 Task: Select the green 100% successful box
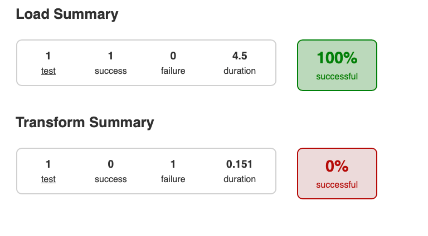pos(337,65)
